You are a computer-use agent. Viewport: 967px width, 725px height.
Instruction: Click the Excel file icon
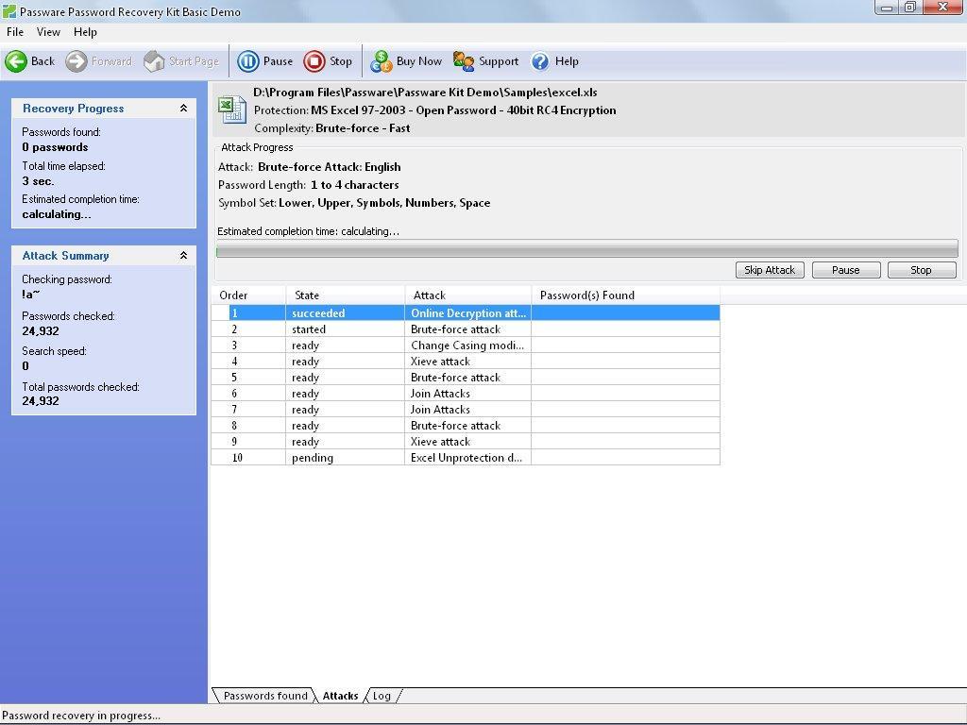[232, 110]
